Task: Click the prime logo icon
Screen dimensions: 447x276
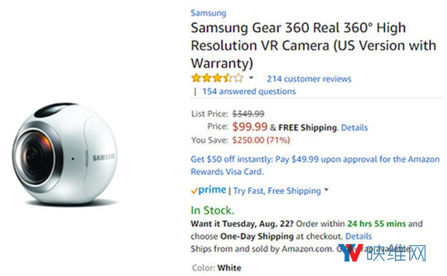Action: (208, 190)
